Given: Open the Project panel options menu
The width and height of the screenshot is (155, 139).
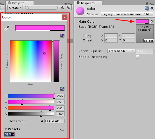Looking at the screenshot, I should coord(70,4).
